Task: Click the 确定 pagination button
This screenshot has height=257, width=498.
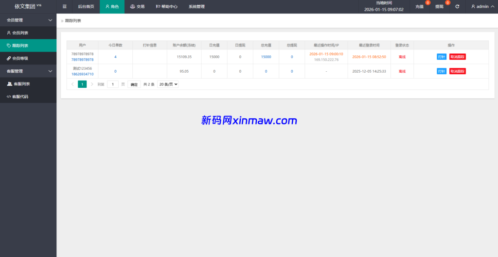Action: (134, 84)
